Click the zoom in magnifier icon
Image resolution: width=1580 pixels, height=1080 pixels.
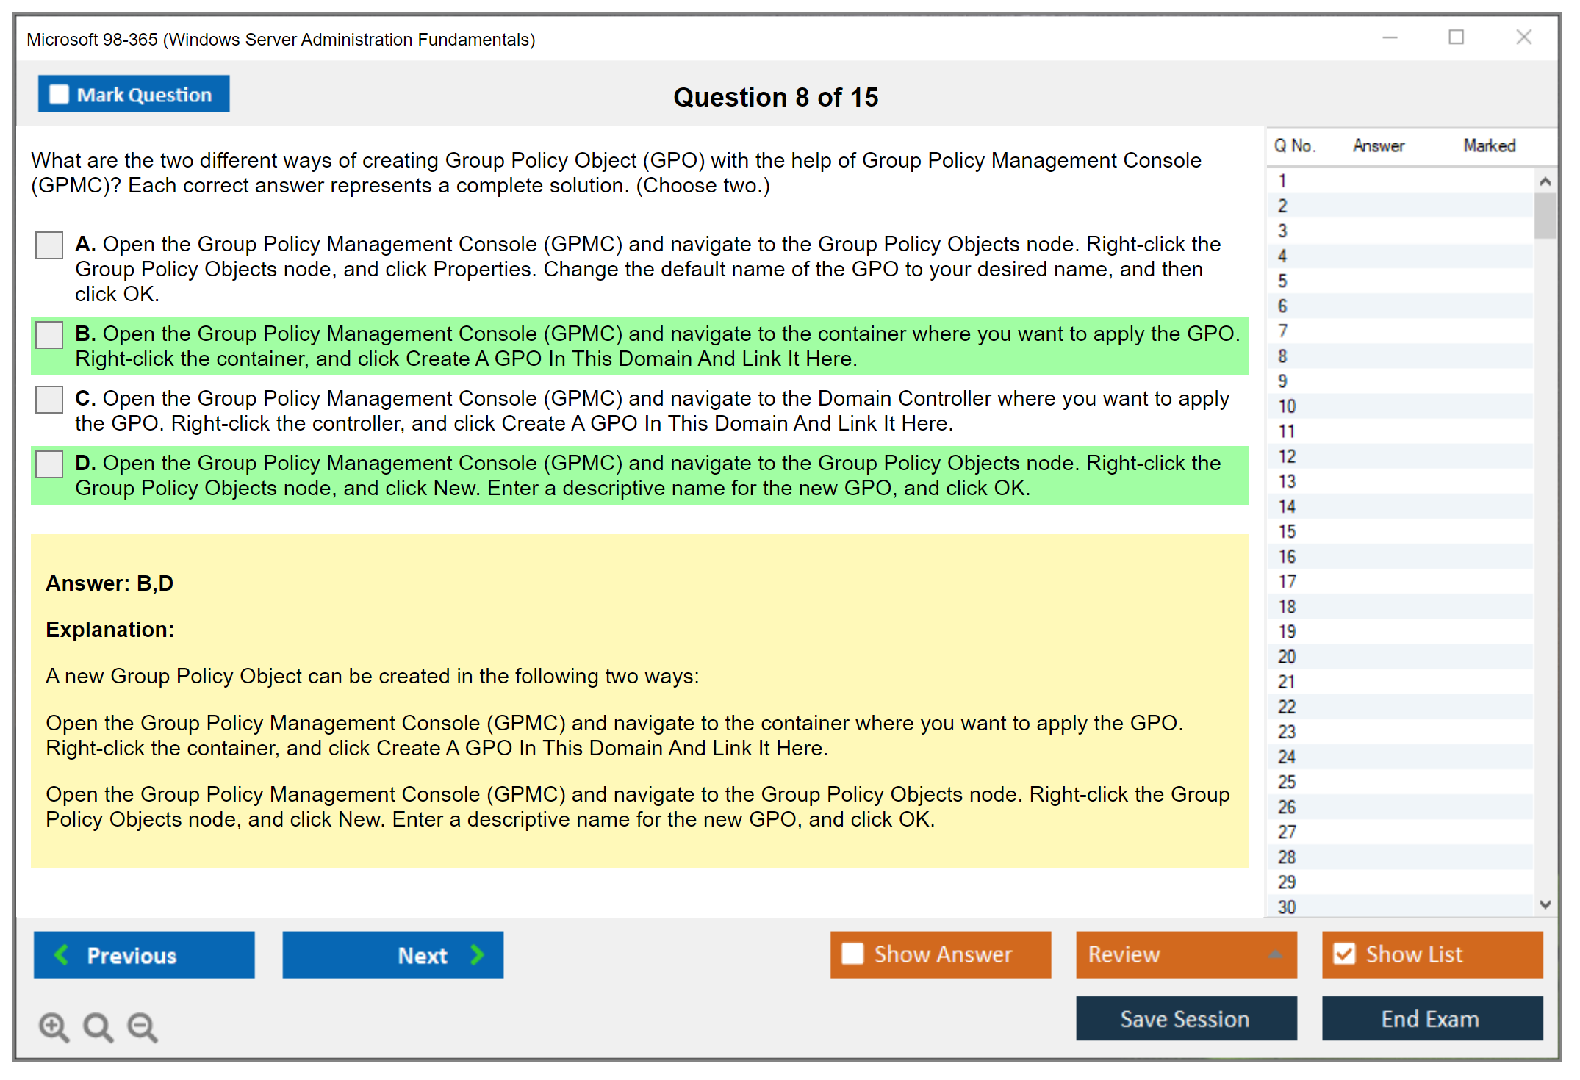[54, 1026]
